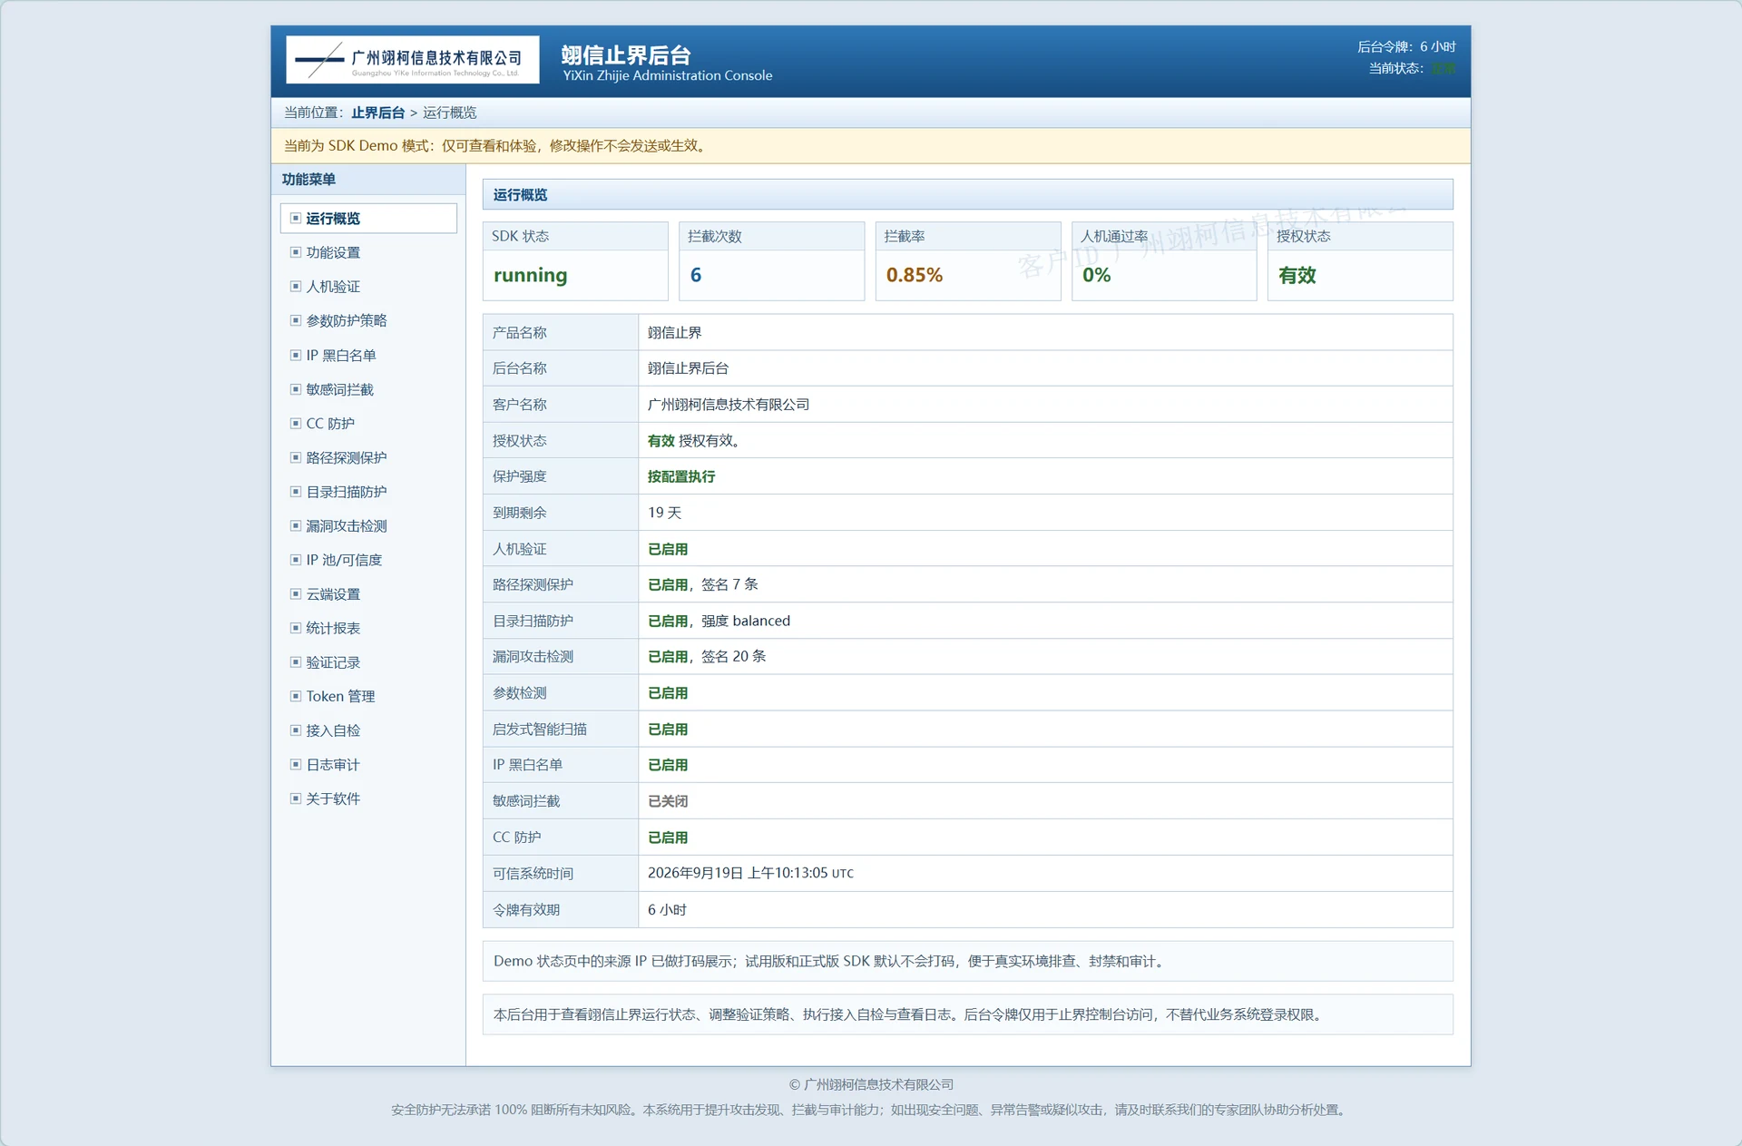
Task: Click 接入自检 sidebar label
Action: tap(333, 730)
